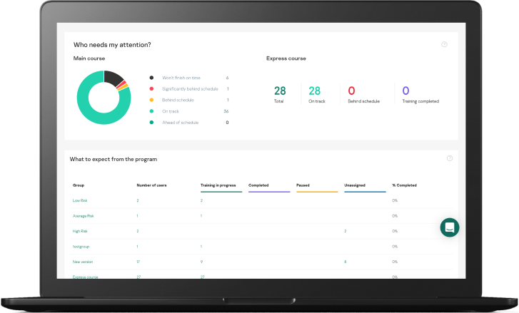This screenshot has height=313, width=519.
Task: Click the teal On track legend dot
Action: coord(151,111)
